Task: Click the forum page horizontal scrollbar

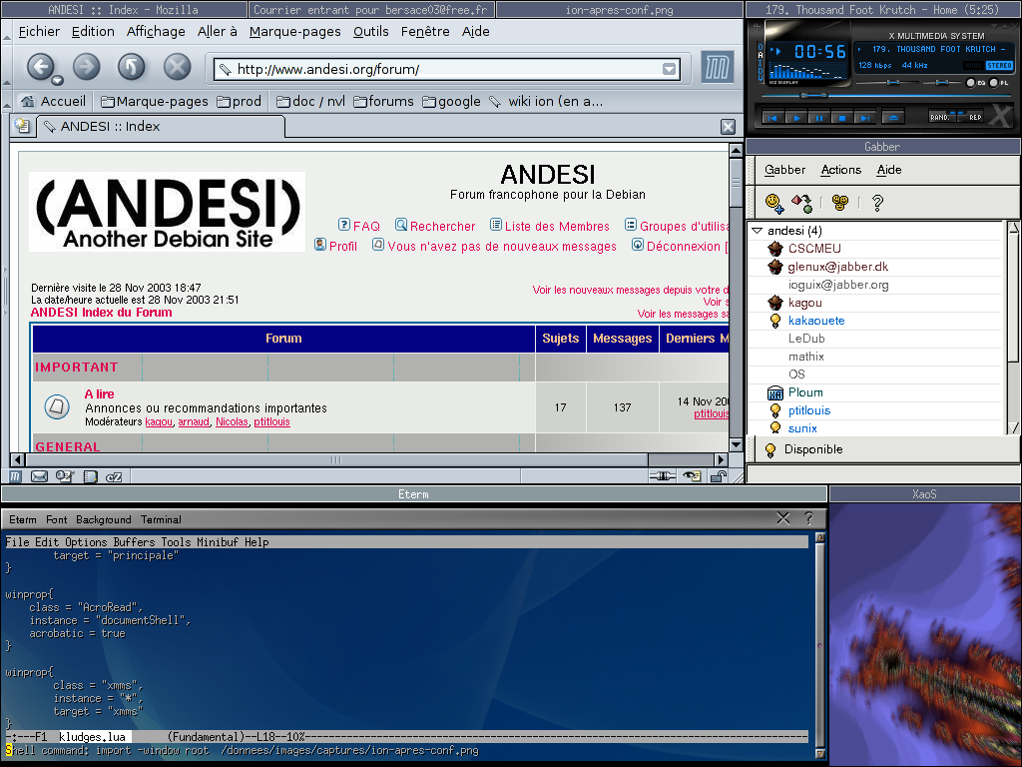Action: click(x=369, y=459)
